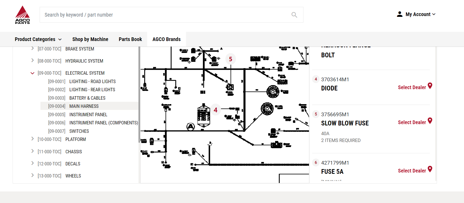Screen dimensions: 464x203
Task: Click the location pin next to DIODE
Action: pos(430,86)
